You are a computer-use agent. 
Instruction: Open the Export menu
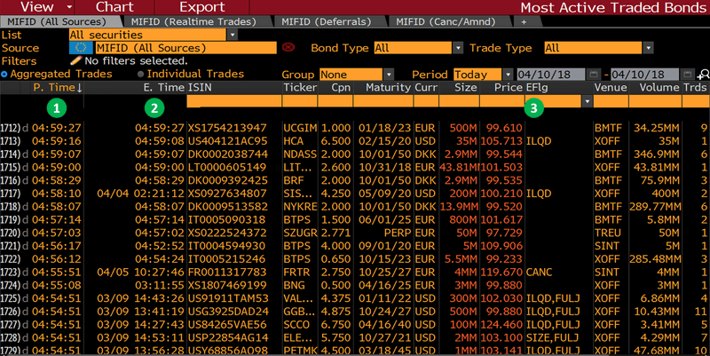click(201, 6)
